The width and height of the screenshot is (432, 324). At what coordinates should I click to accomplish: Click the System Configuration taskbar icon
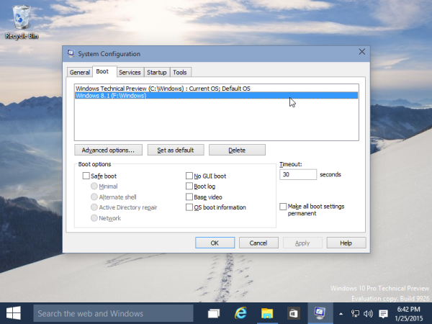[320, 313]
